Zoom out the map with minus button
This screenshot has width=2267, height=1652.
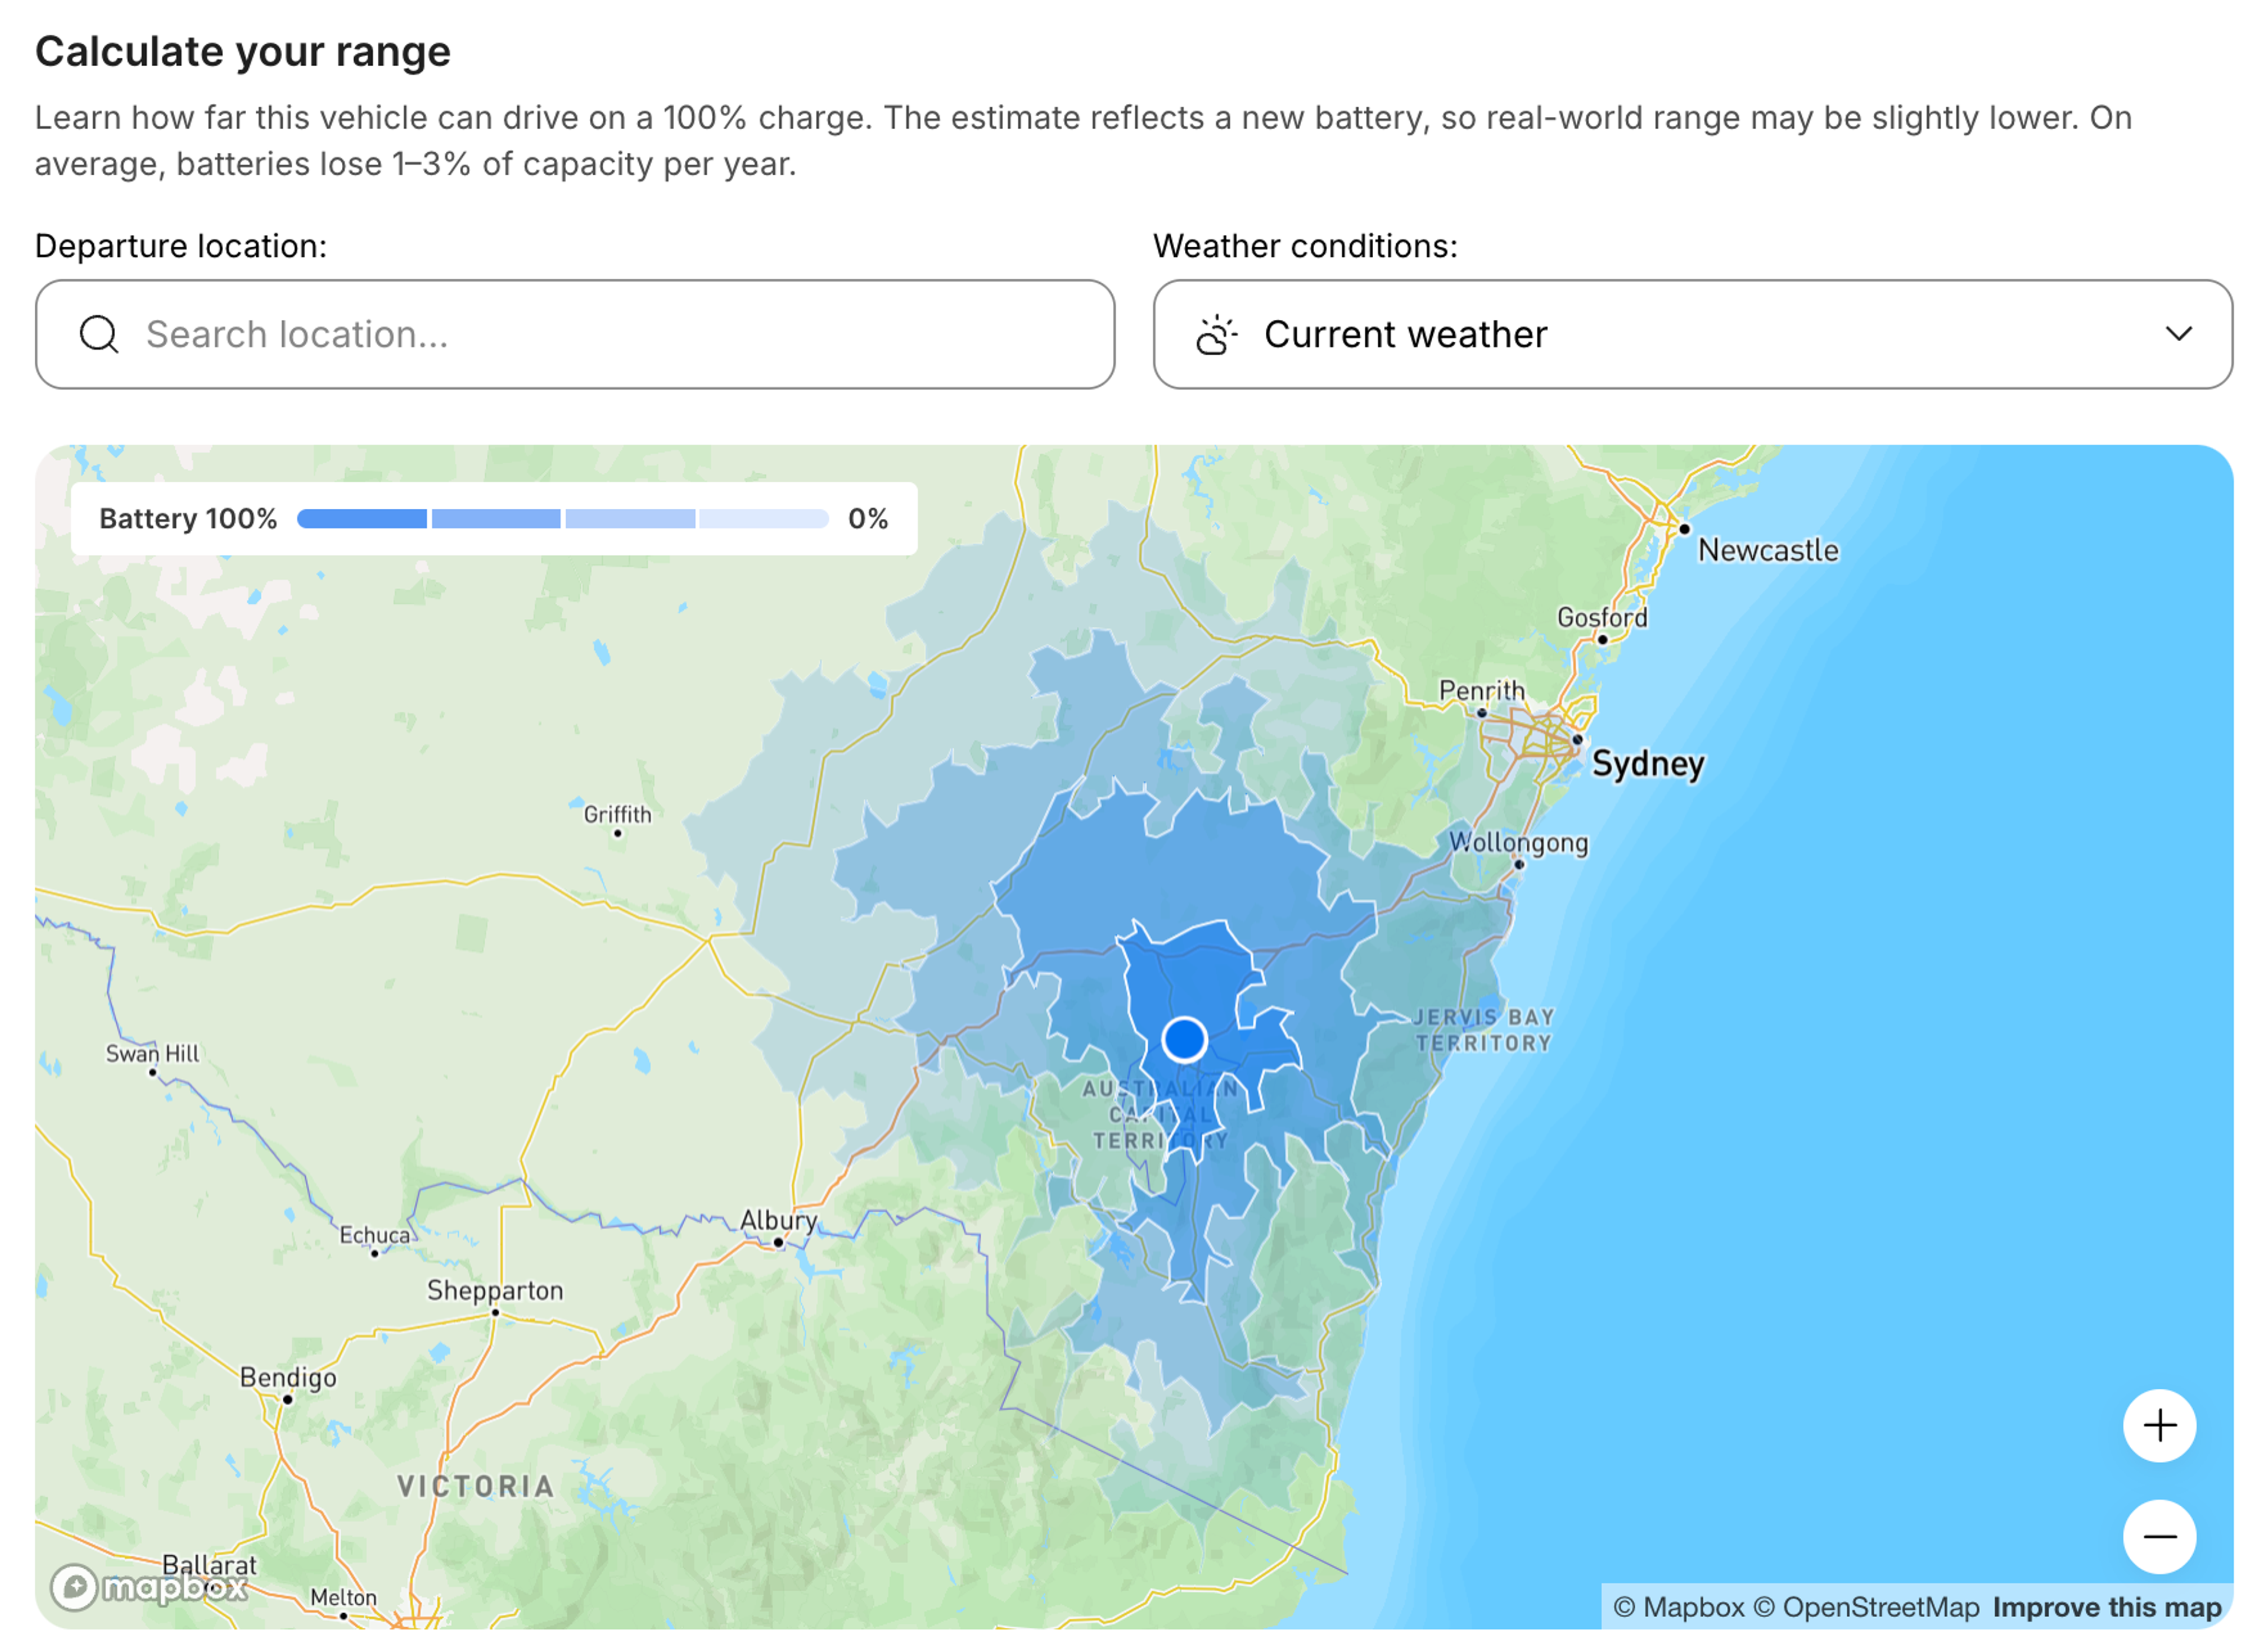2159,1537
